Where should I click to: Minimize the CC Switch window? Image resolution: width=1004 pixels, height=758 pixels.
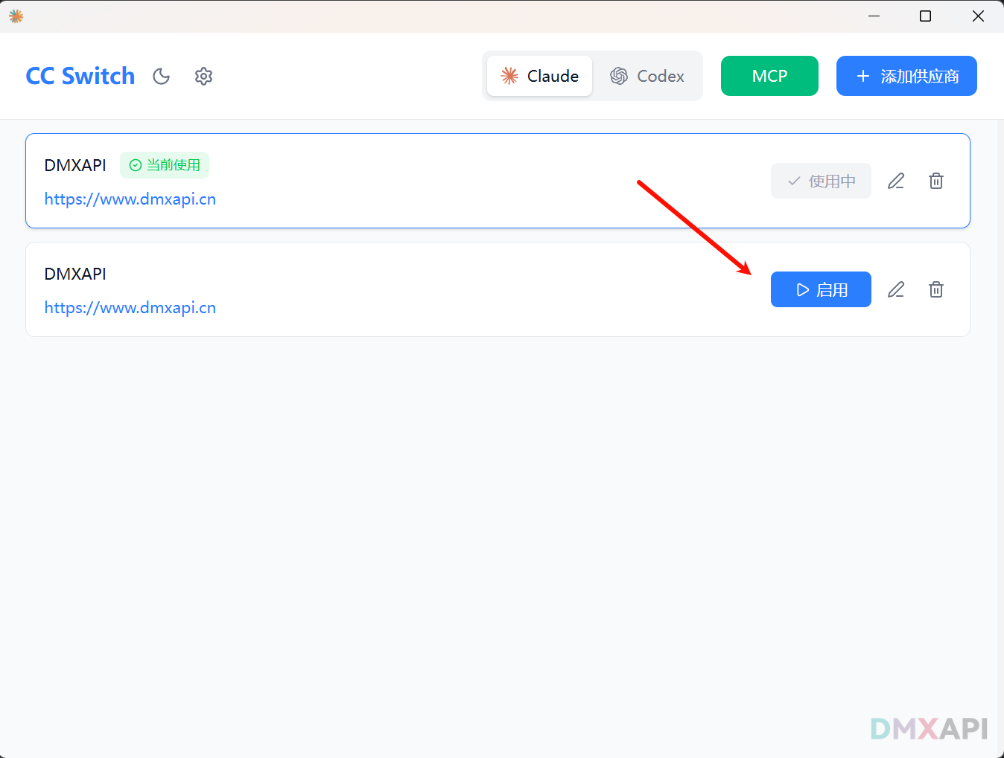pos(874,16)
